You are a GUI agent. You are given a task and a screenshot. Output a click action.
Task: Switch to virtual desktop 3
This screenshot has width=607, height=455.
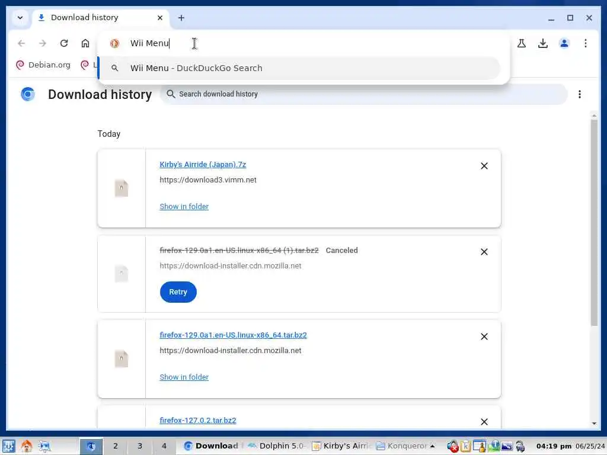(140, 446)
